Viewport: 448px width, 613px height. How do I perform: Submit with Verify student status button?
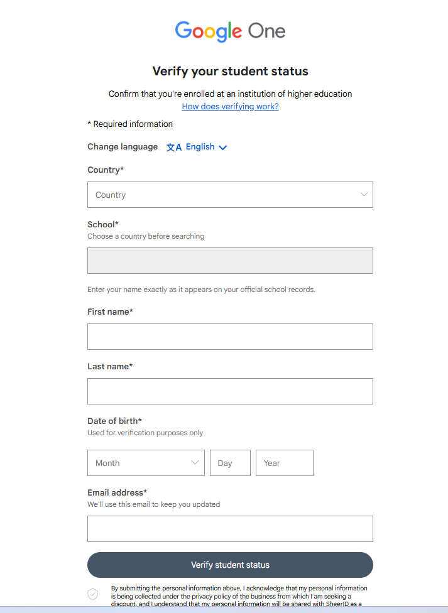click(230, 565)
